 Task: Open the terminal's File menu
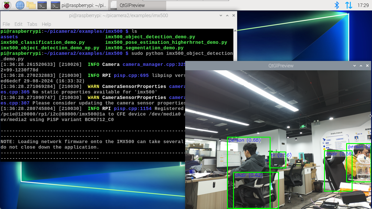pos(6,24)
